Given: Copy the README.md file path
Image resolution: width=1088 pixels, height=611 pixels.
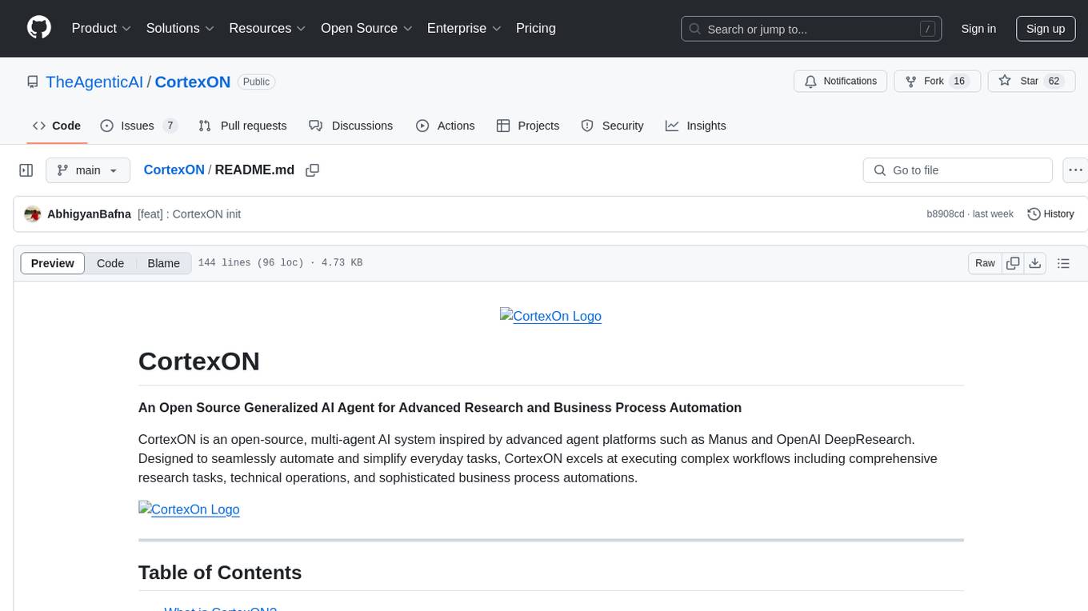Looking at the screenshot, I should pos(313,170).
